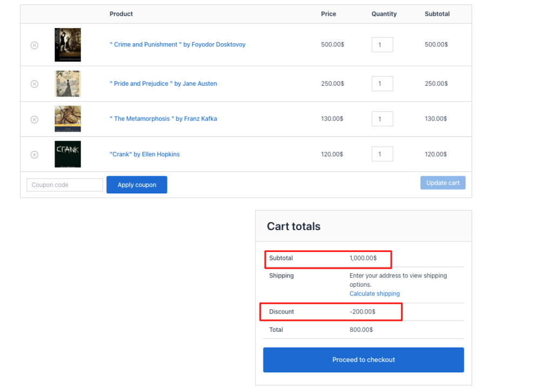Viewport: 553px width, 388px height.
Task: Remove Crime and Punishment from cart
Action: pos(34,45)
